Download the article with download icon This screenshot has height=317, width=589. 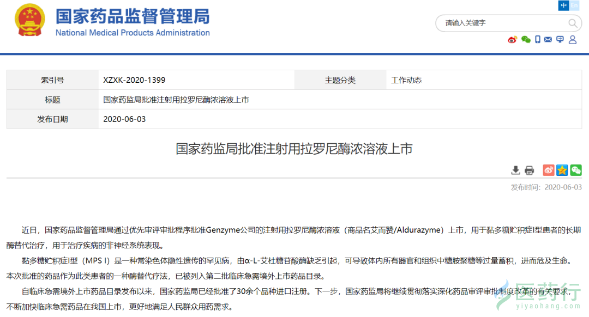515,170
